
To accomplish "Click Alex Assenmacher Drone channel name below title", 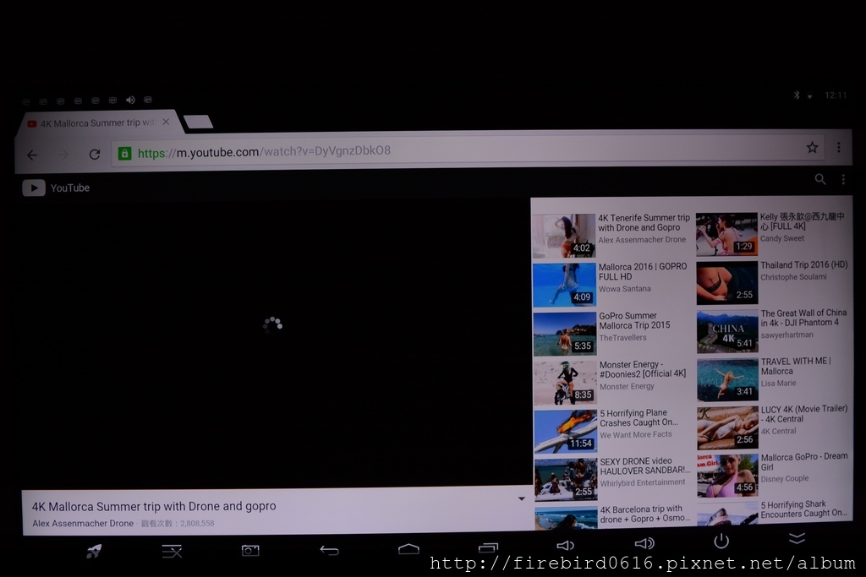I will (x=83, y=524).
